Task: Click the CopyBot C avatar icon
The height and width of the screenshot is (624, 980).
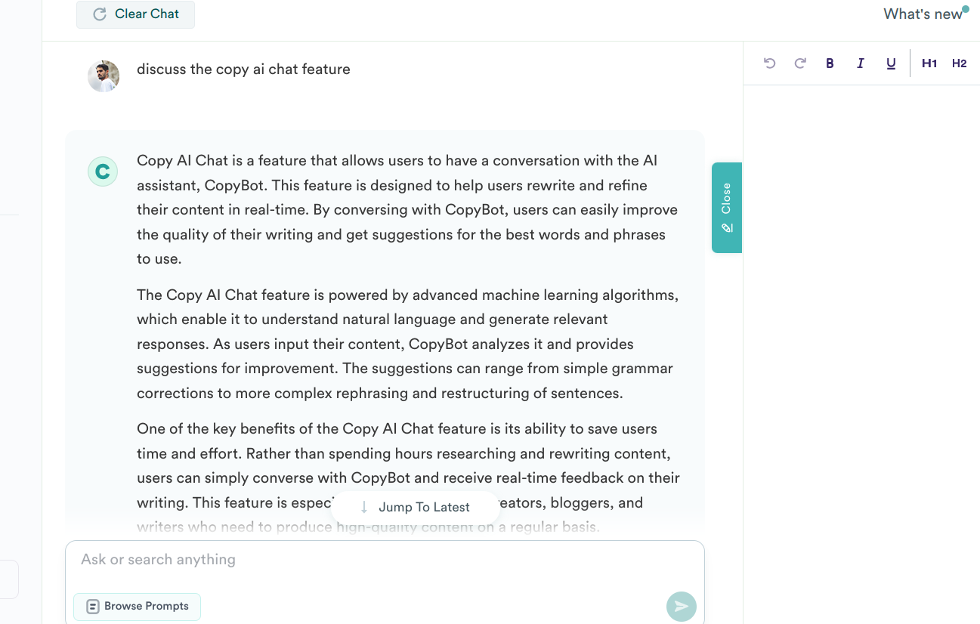Action: [x=103, y=171]
